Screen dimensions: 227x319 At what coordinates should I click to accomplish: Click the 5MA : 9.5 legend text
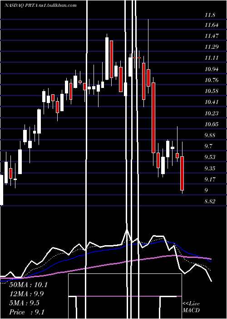tap(25, 303)
